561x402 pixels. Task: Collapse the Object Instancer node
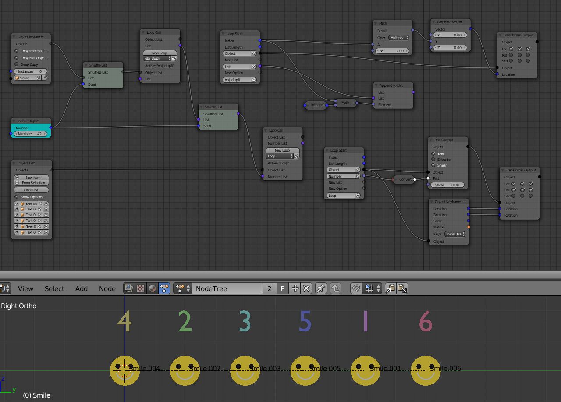(x=14, y=37)
